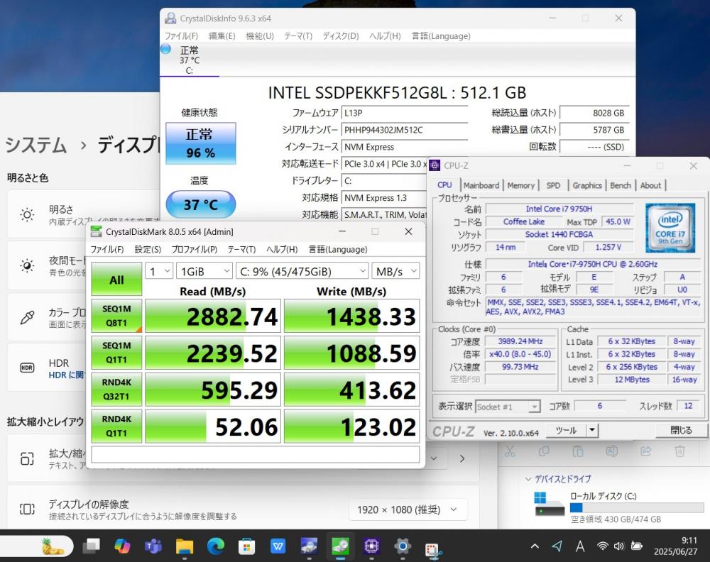Switch to CrystalDiskInfo taskbar icon
710x562 pixels.
click(x=310, y=546)
